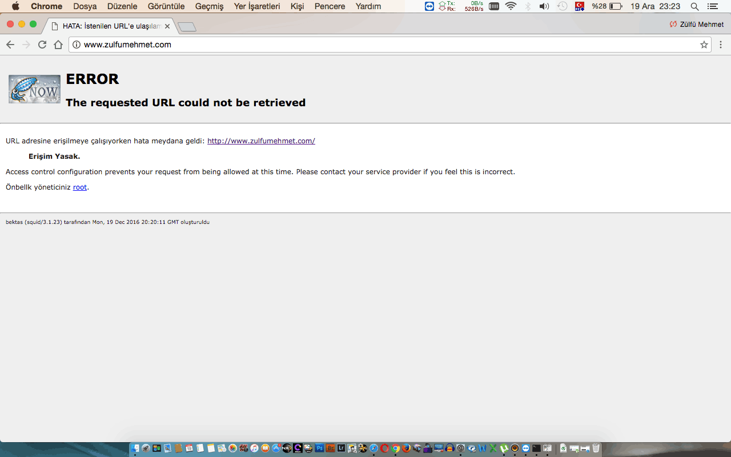
Task: Open a new tab with the tab button
Action: pyautogui.click(x=187, y=27)
